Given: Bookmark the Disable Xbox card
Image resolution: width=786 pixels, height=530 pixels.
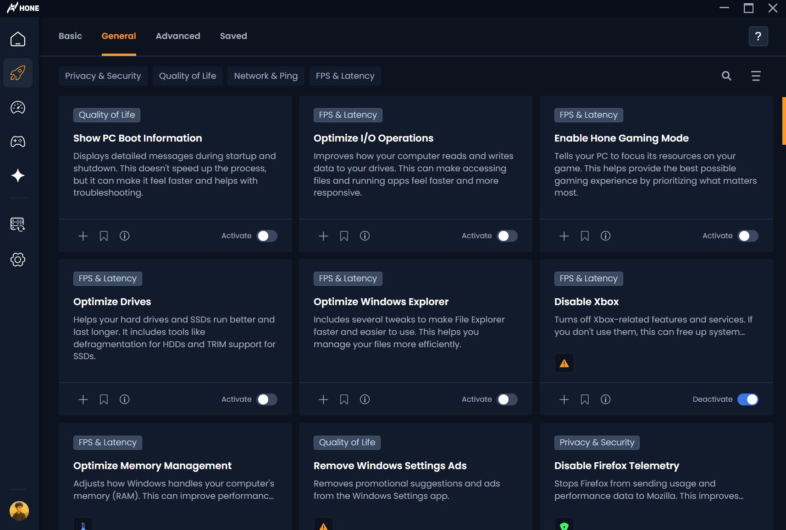Looking at the screenshot, I should [585, 399].
